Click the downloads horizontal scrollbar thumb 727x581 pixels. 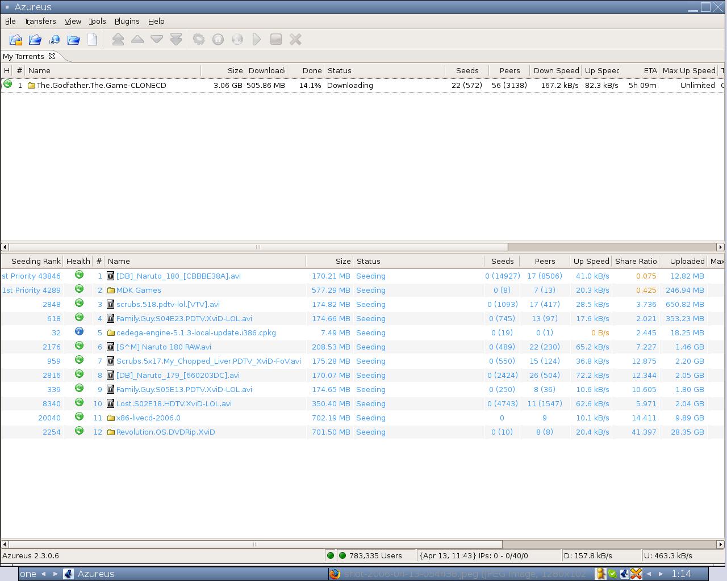[x=258, y=247]
